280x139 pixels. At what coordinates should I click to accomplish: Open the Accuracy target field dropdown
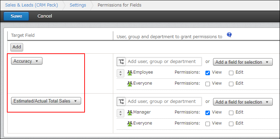(x=27, y=61)
